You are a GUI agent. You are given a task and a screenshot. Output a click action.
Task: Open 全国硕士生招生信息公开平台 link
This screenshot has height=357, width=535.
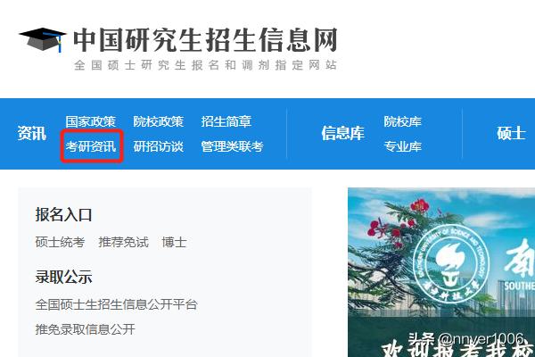(x=116, y=304)
